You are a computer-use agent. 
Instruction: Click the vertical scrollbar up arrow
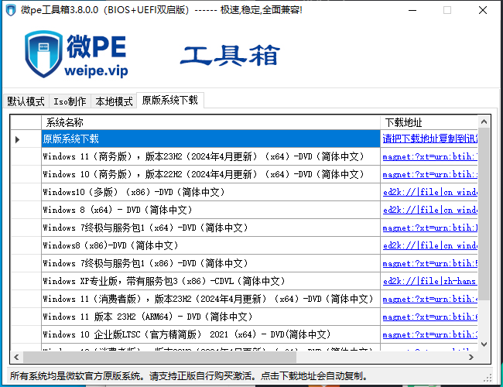484,122
